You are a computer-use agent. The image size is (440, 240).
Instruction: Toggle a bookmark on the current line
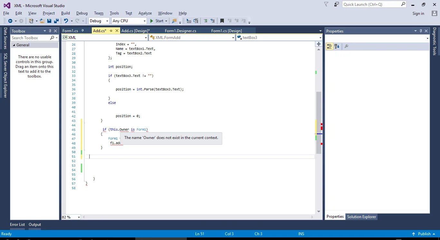pyautogui.click(x=222, y=21)
